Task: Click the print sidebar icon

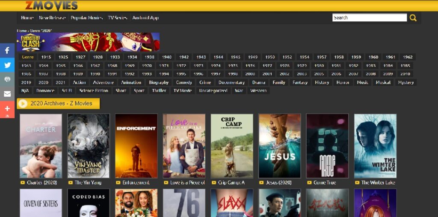Action: click(7, 79)
